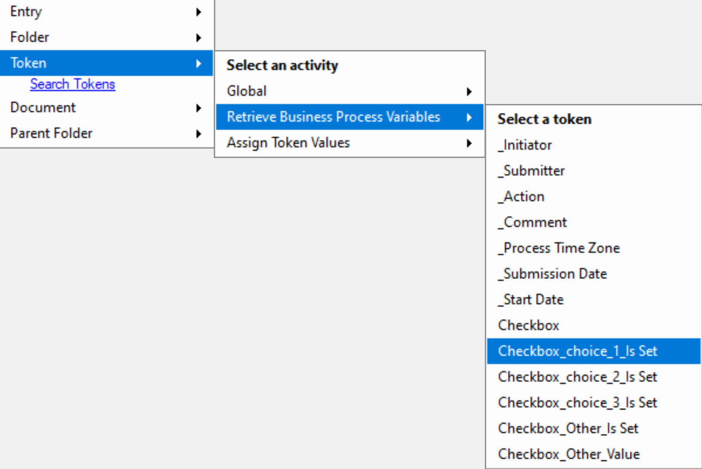Choose the _Submitter token
This screenshot has height=469, width=702.
point(594,171)
